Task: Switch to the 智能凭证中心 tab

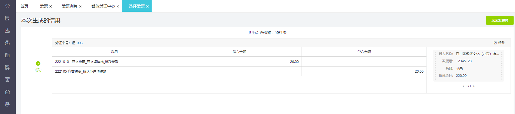Action: click(x=103, y=6)
